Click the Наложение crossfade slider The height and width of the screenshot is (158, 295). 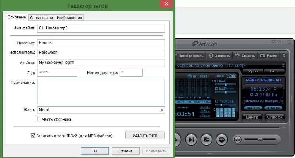pyautogui.click(x=226, y=105)
